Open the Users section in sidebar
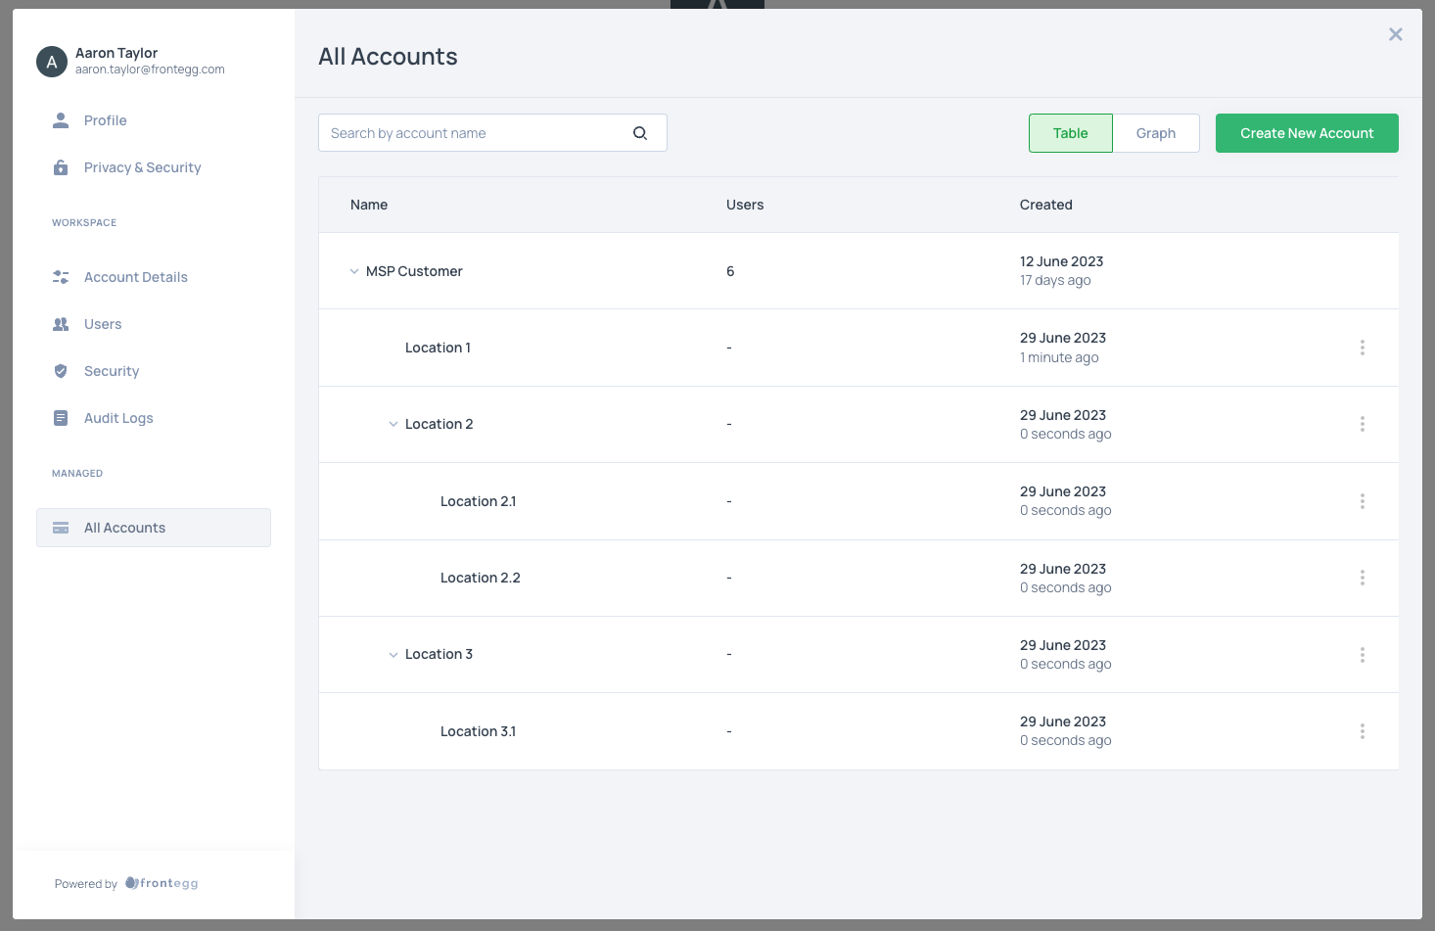Viewport: 1435px width, 931px height. click(x=103, y=324)
